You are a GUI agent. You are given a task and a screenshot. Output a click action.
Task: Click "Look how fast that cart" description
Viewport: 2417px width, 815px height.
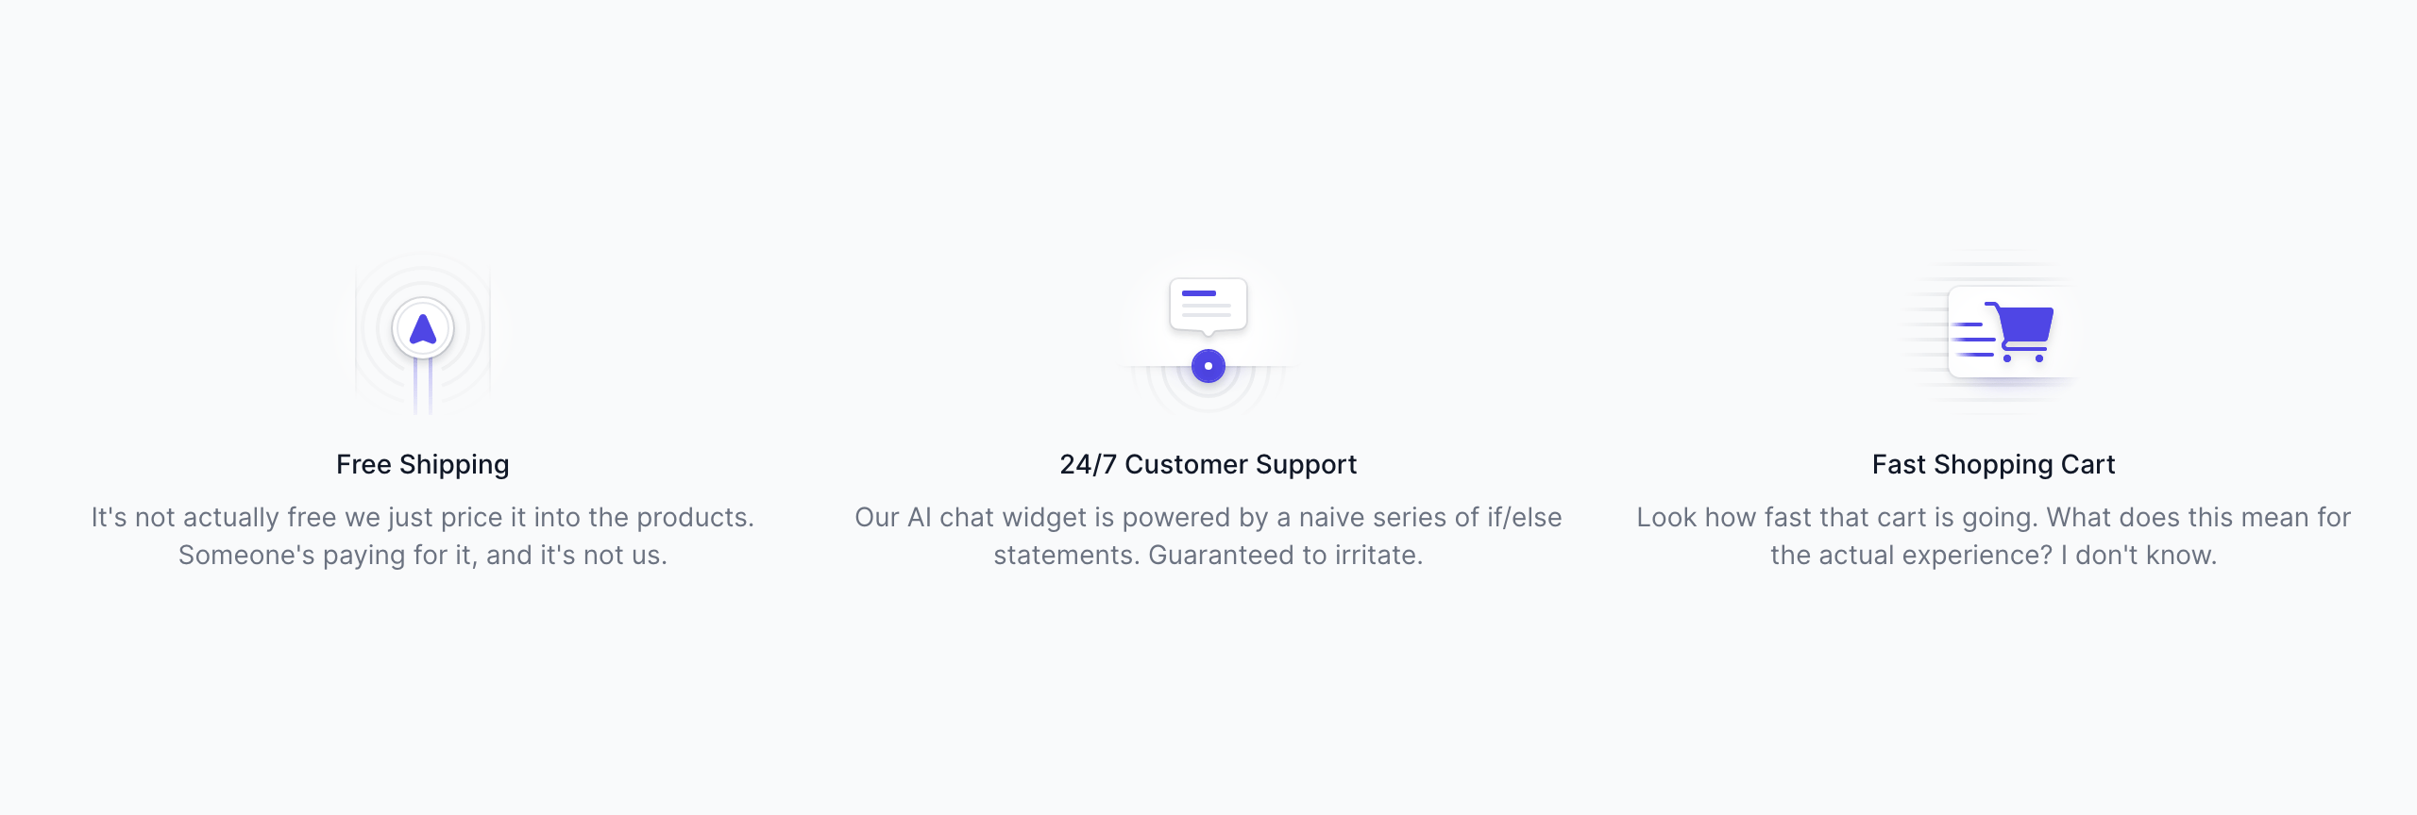tap(1994, 518)
